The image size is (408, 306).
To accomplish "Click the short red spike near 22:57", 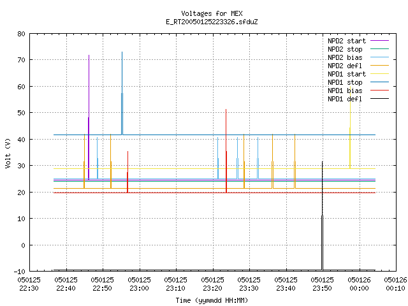I will [x=127, y=171].
